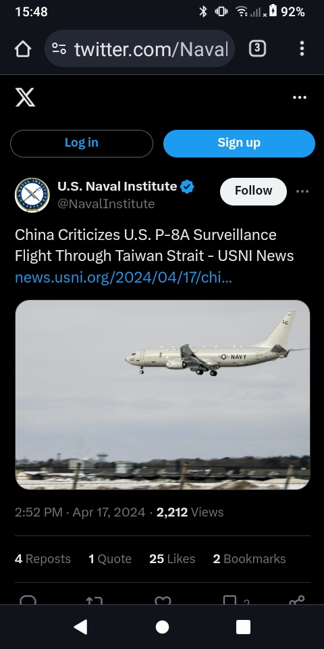Open the @NavalInstitute handle link

tap(106, 203)
